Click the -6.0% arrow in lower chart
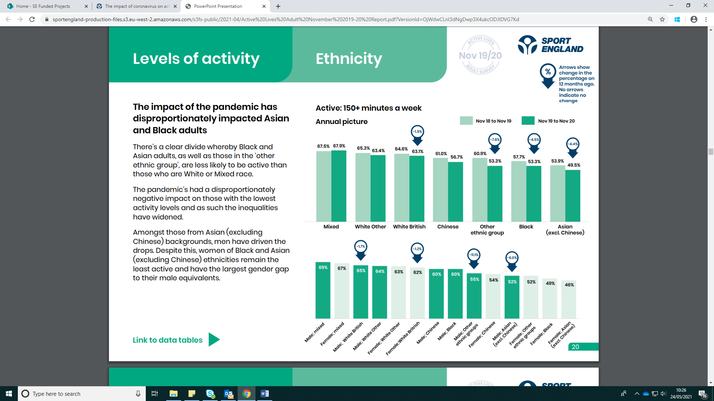Screen dimensions: 714x401 pyautogui.click(x=512, y=262)
